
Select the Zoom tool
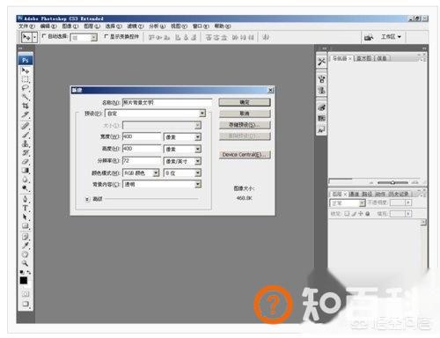pos(26,263)
